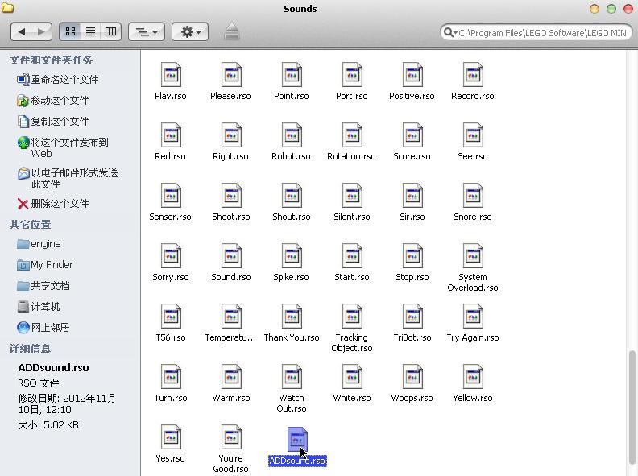Image resolution: width=638 pixels, height=476 pixels.
Task: Switch to list view mode
Action: [90, 31]
